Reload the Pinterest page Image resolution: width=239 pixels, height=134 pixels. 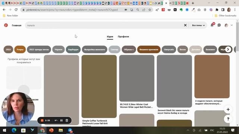(x=16, y=10)
